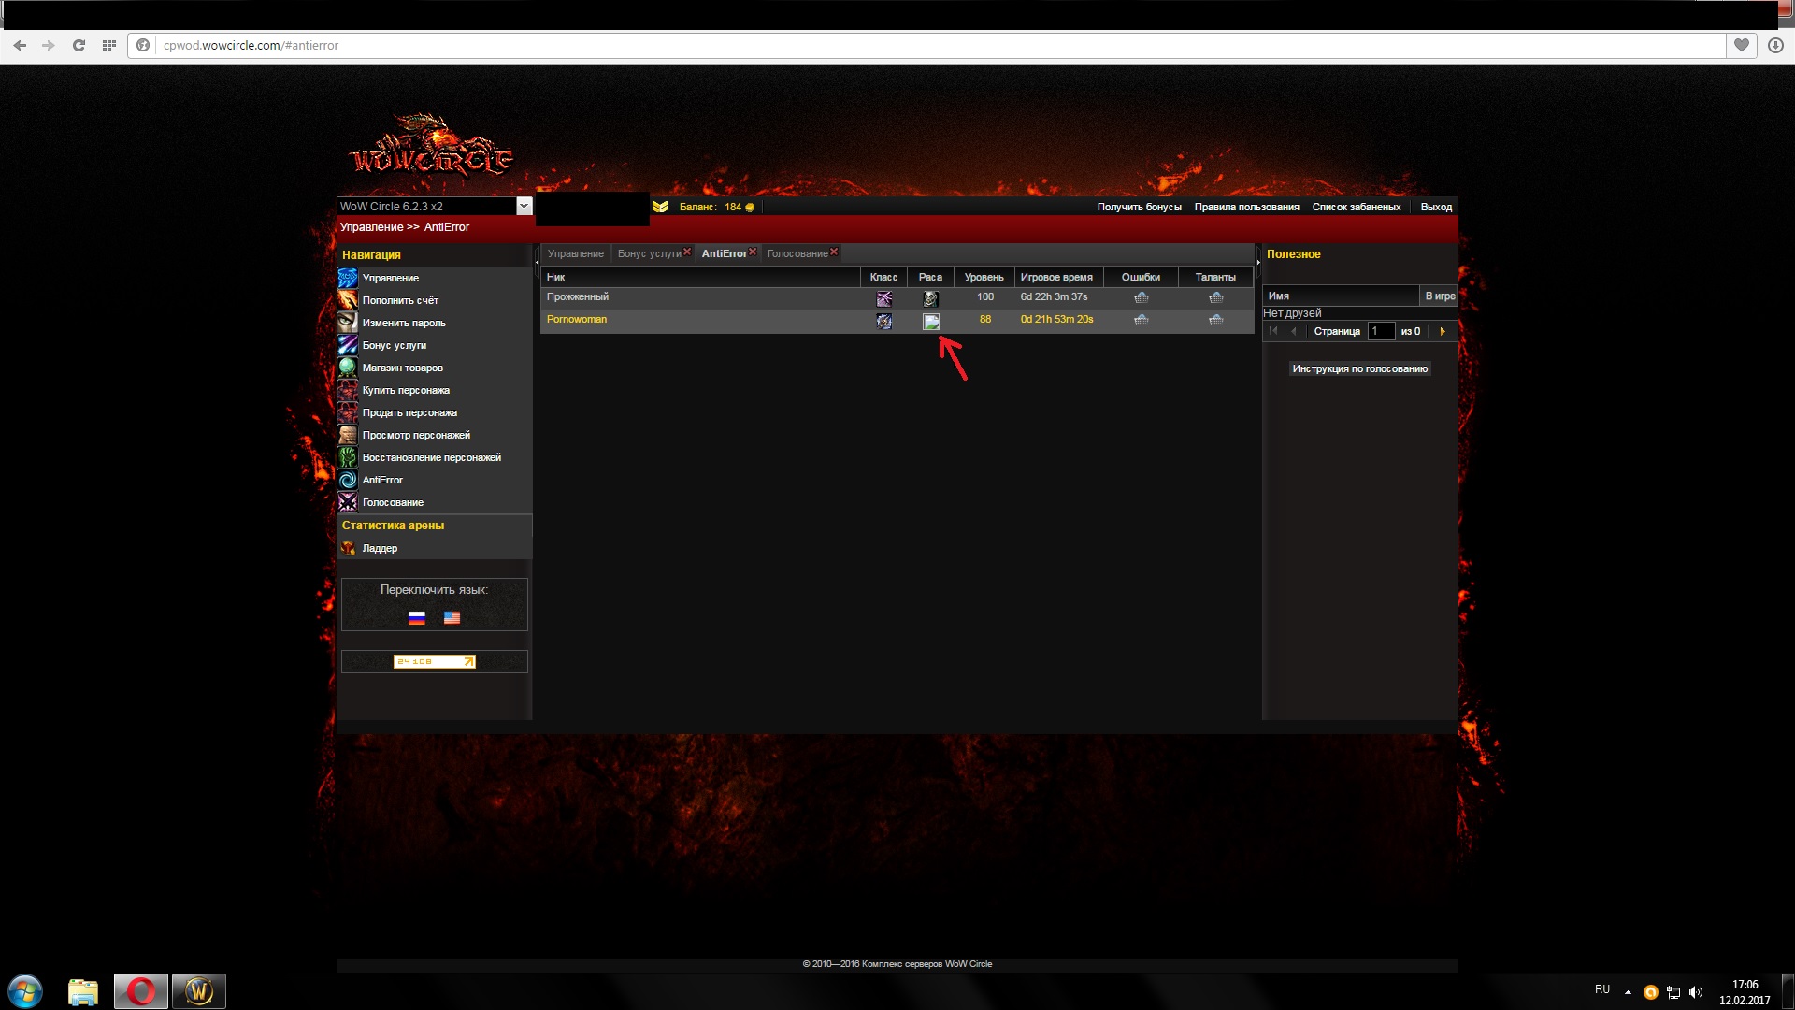The height and width of the screenshot is (1010, 1795).
Task: Go to next friends page arrow
Action: click(x=1443, y=331)
